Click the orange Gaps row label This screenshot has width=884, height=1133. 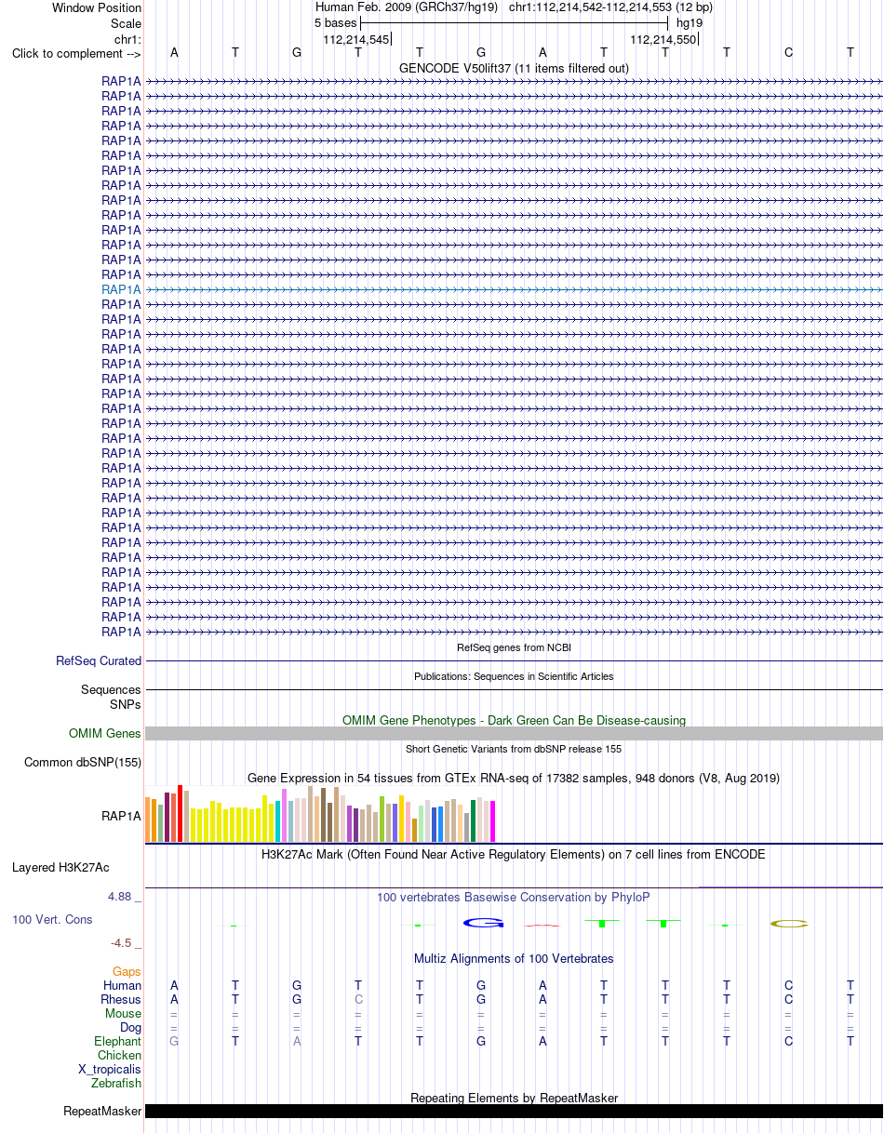tap(127, 972)
